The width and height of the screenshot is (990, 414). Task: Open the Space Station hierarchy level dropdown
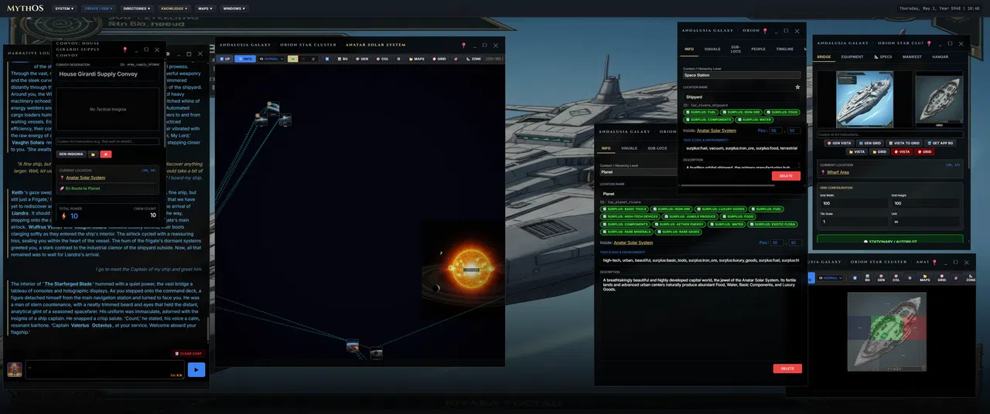[742, 75]
